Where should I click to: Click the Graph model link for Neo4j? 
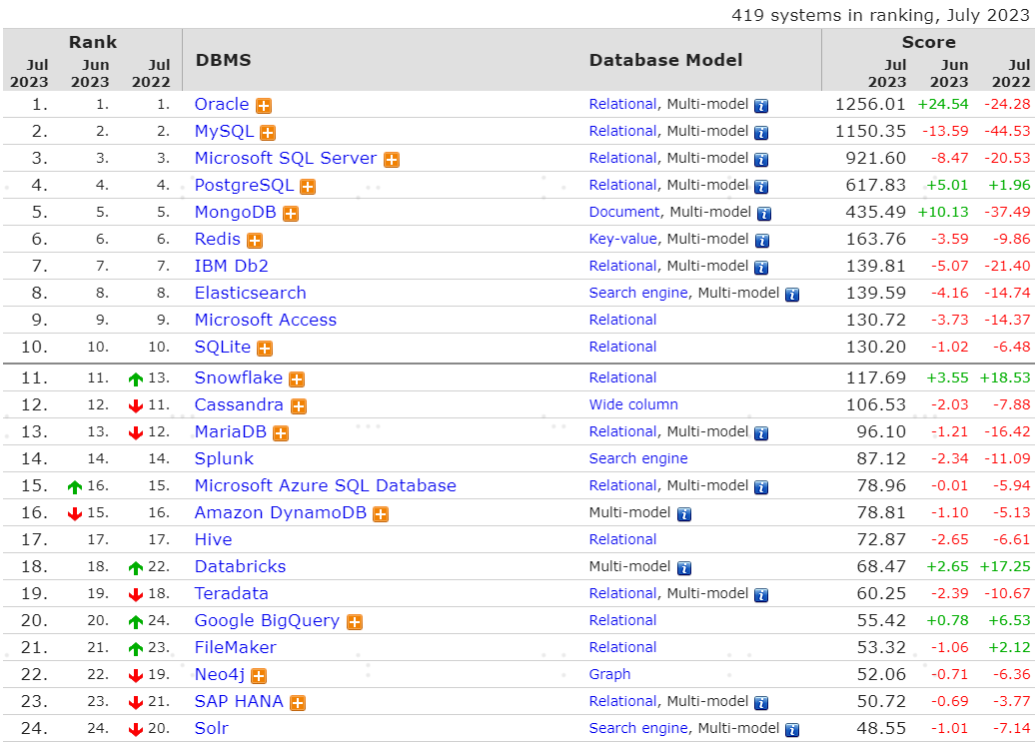pos(609,675)
